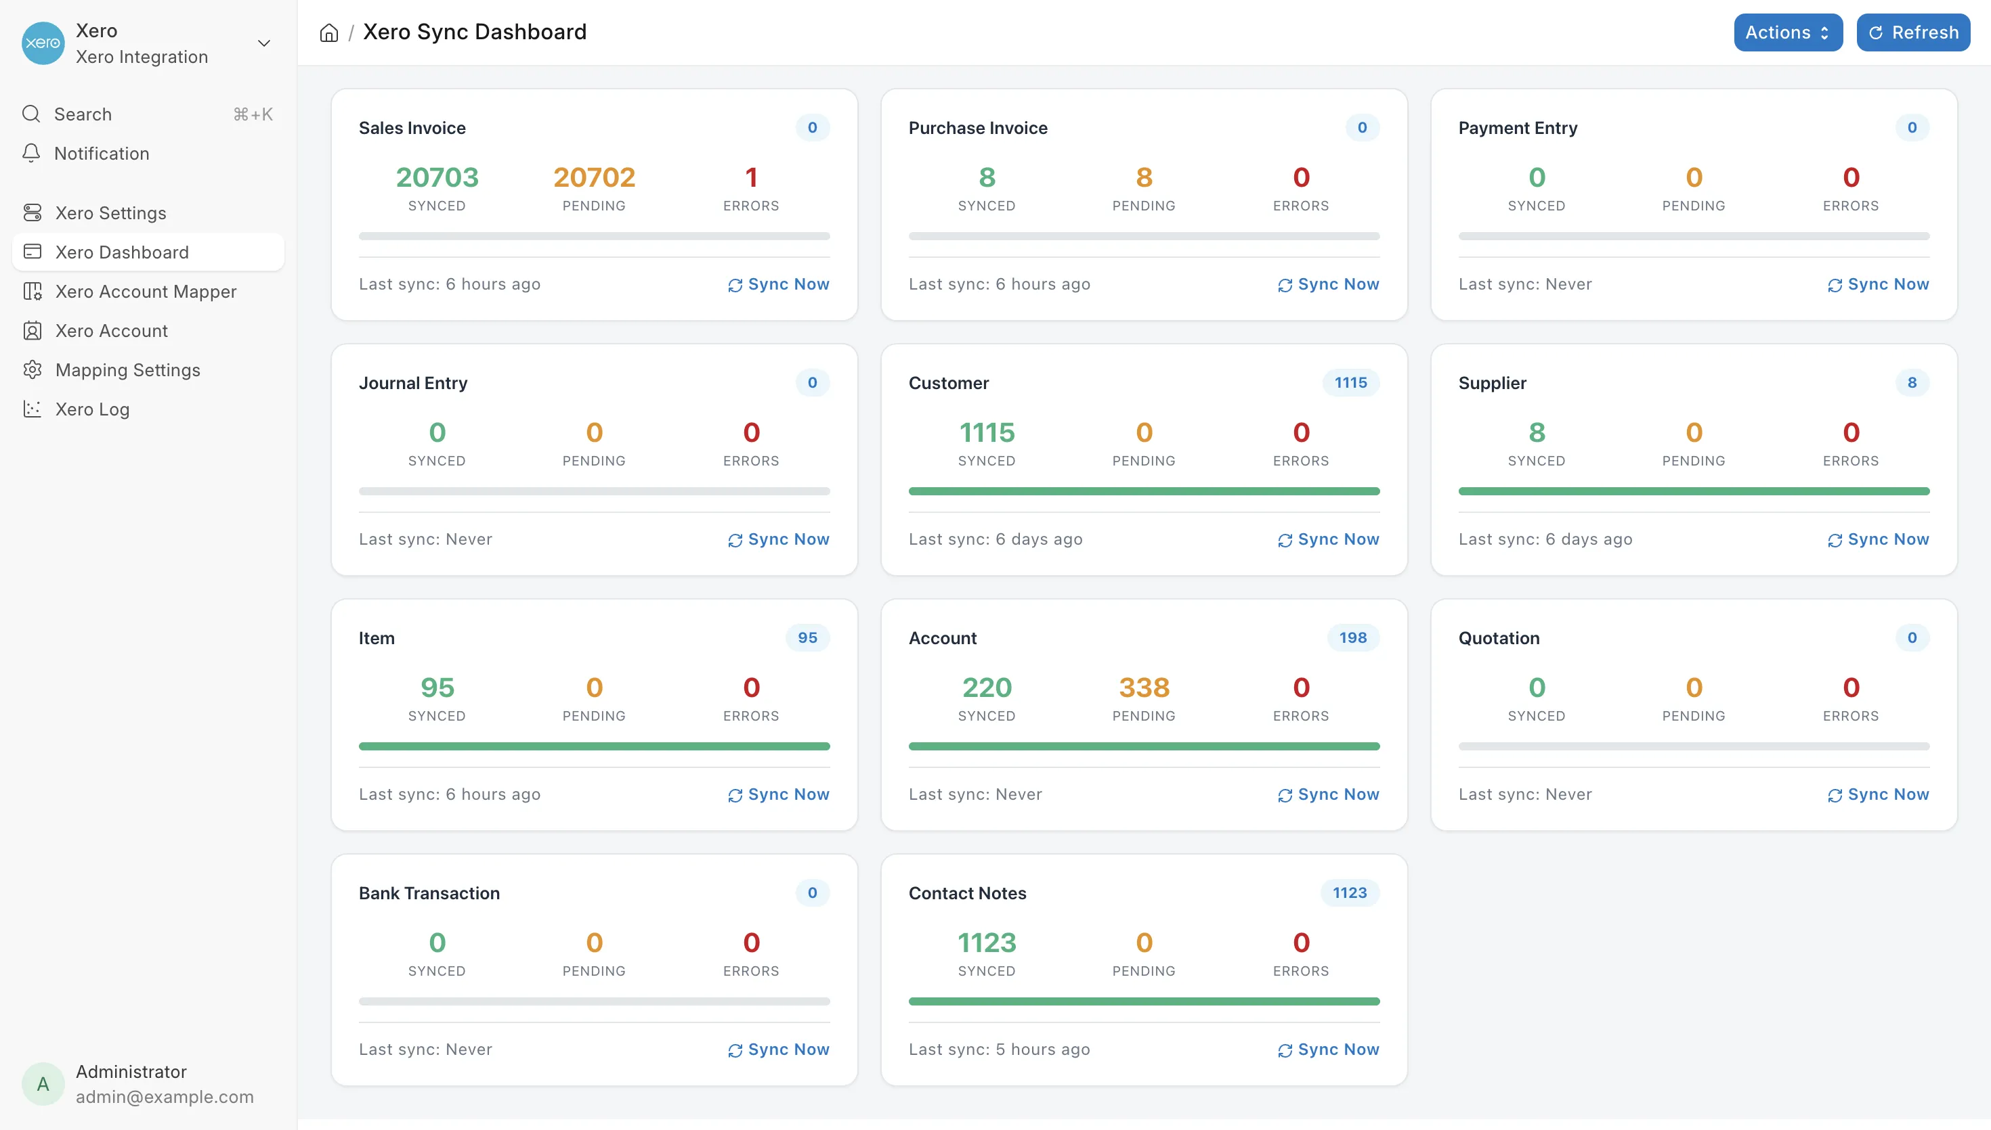Click the Mapping Settings gear icon
Screen dimensions: 1991x1130
coord(33,369)
